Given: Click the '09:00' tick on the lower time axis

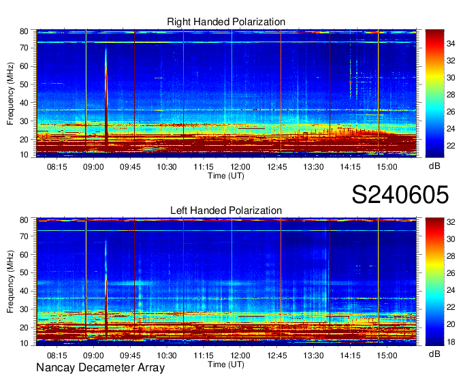Looking at the screenshot, I should pos(93,356).
